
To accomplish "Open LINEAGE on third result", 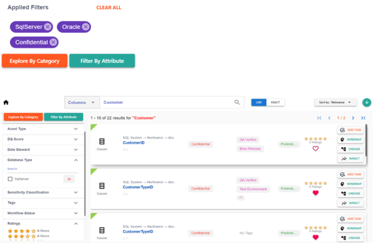I will click(x=351, y=238).
